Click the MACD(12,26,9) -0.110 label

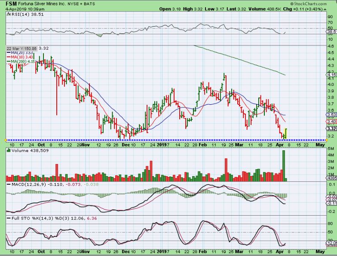[x=37, y=185]
